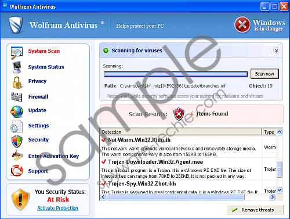Click the horizontal scrollbar right arrow
The height and width of the screenshot is (219, 290).
point(273,197)
